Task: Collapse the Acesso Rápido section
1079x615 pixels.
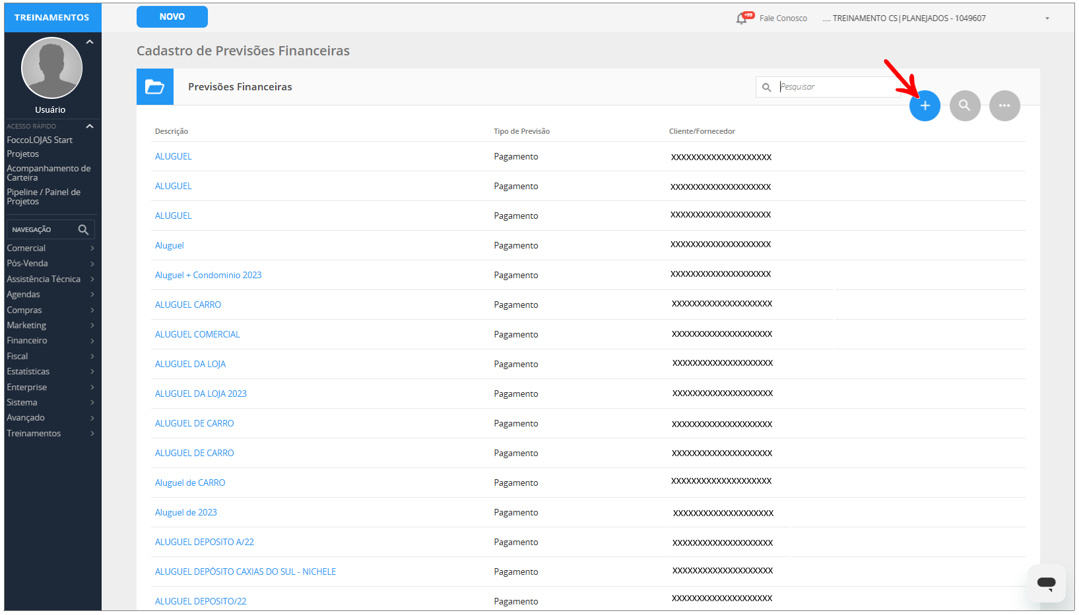Action: 90,126
